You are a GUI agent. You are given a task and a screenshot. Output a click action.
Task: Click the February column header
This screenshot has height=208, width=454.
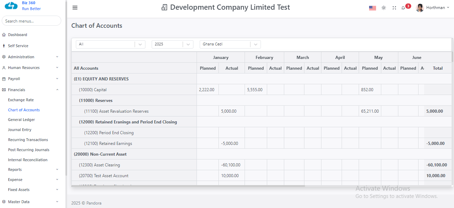[x=264, y=58]
